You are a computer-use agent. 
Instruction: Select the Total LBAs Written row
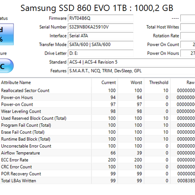(97, 181)
